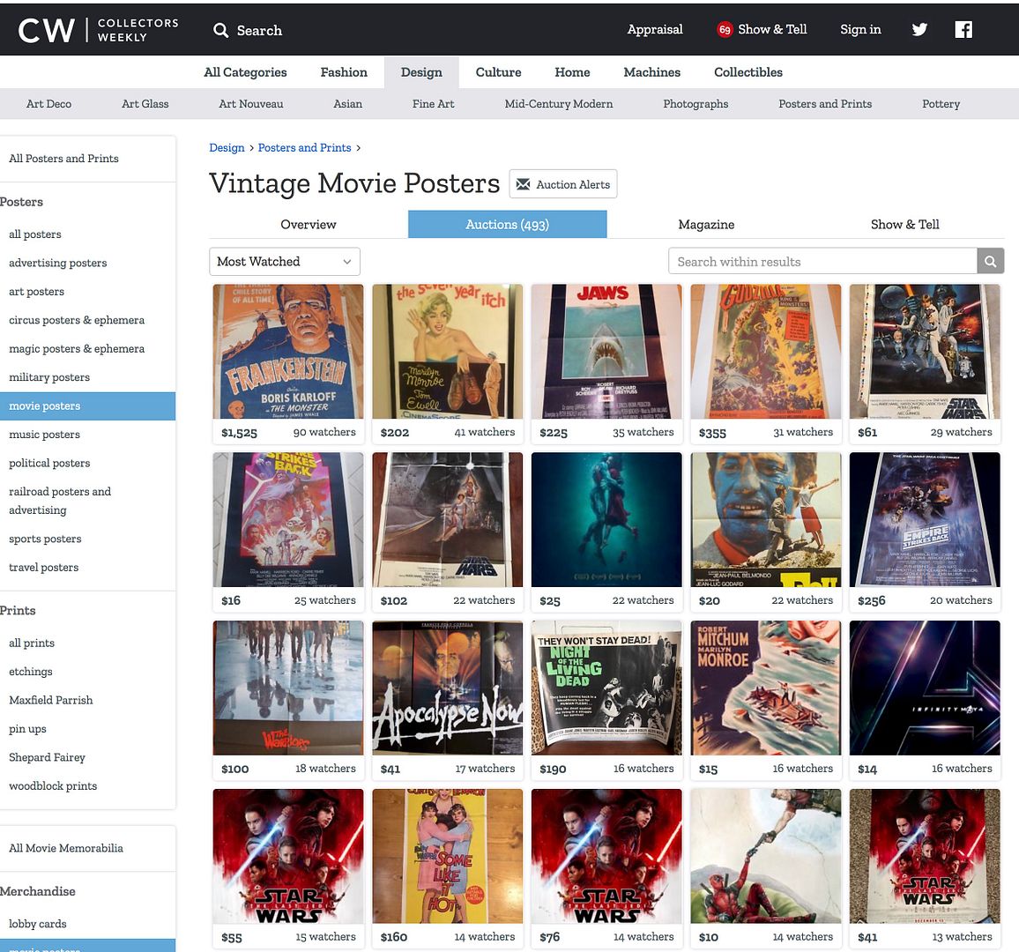Click the Appraisal link
The width and height of the screenshot is (1019, 952).
(655, 29)
